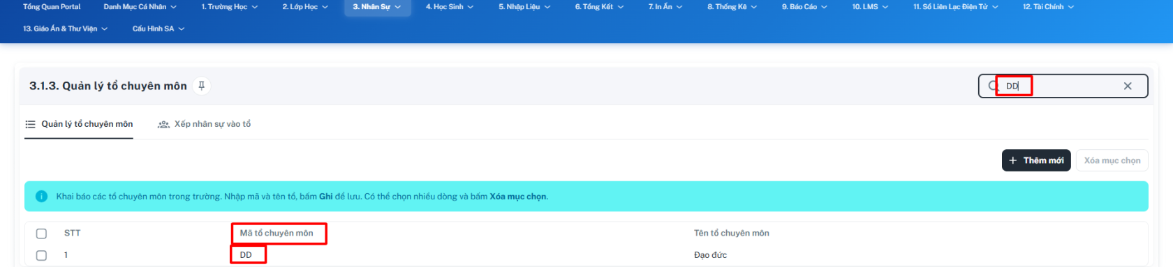Image resolution: width=1173 pixels, height=267 pixels.
Task: Select the Đạo đức name cell
Action: coord(710,255)
